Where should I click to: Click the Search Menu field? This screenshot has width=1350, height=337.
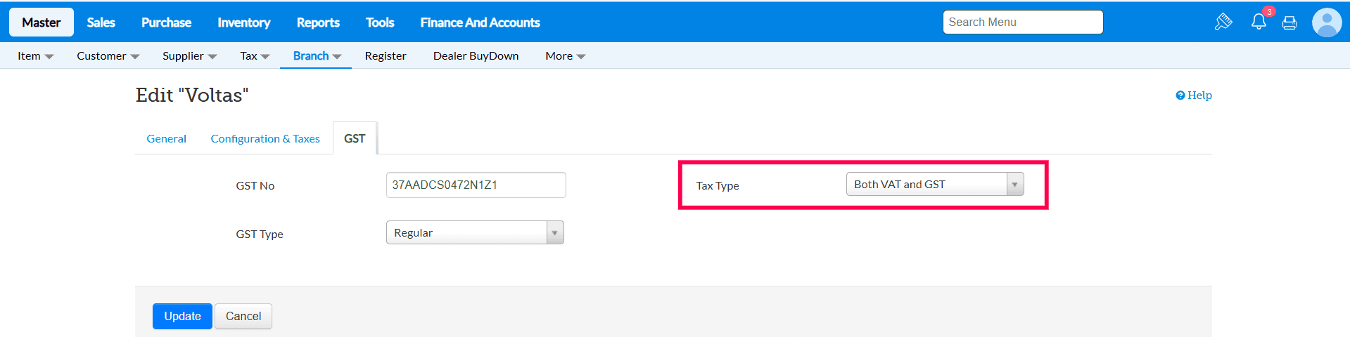click(x=1022, y=22)
